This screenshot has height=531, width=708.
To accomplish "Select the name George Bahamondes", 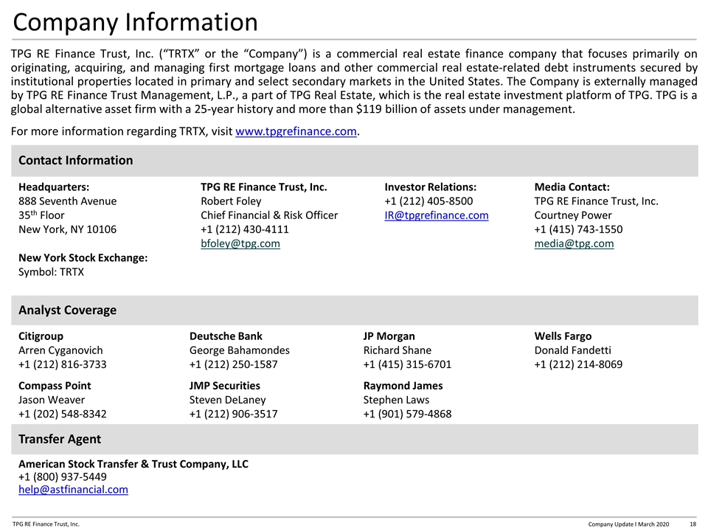I will point(239,350).
